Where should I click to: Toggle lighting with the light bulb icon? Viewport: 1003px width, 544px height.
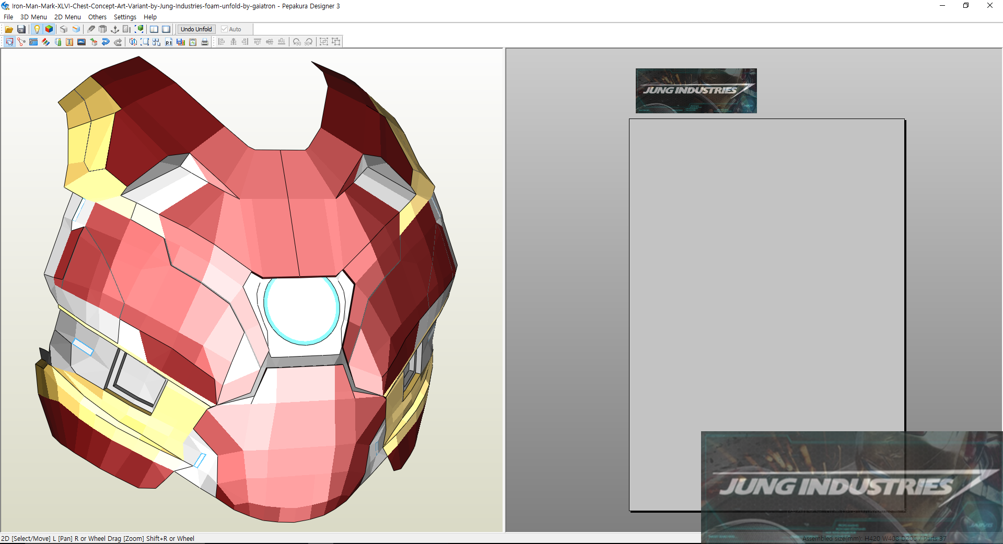pos(37,29)
